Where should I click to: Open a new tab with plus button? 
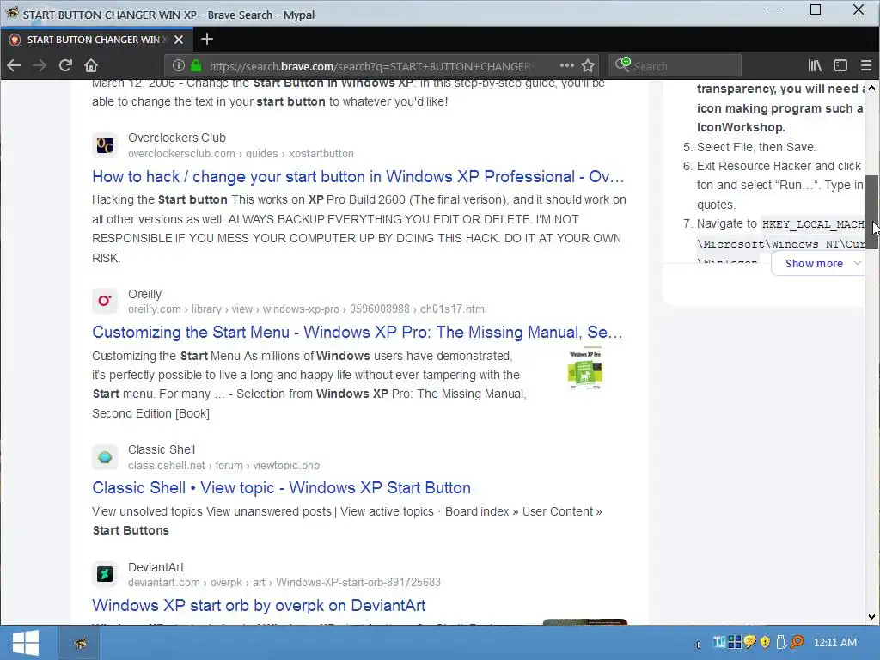207,39
